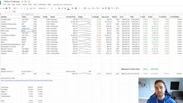Open text rotation dropdown
This screenshot has height=103, width=183.
[98, 8]
